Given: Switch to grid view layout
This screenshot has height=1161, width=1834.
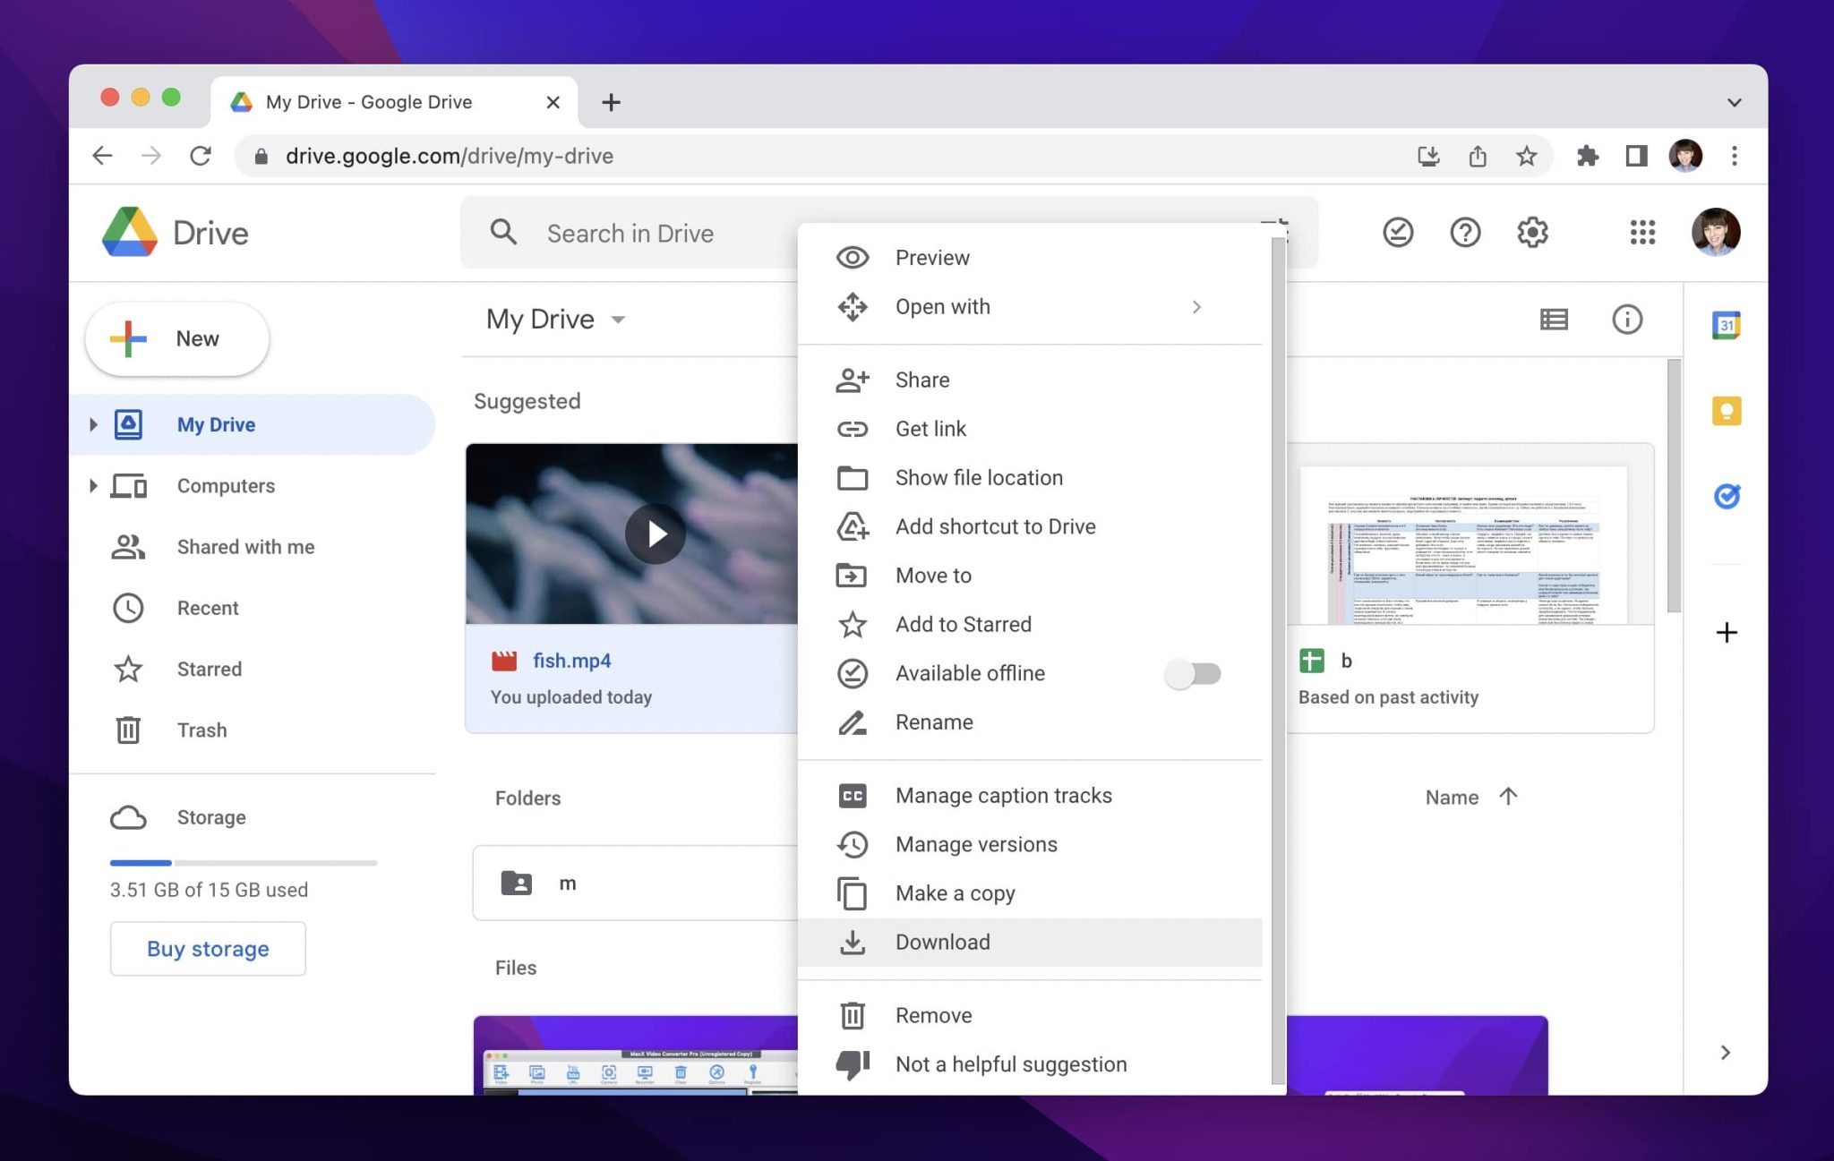Looking at the screenshot, I should (1554, 319).
